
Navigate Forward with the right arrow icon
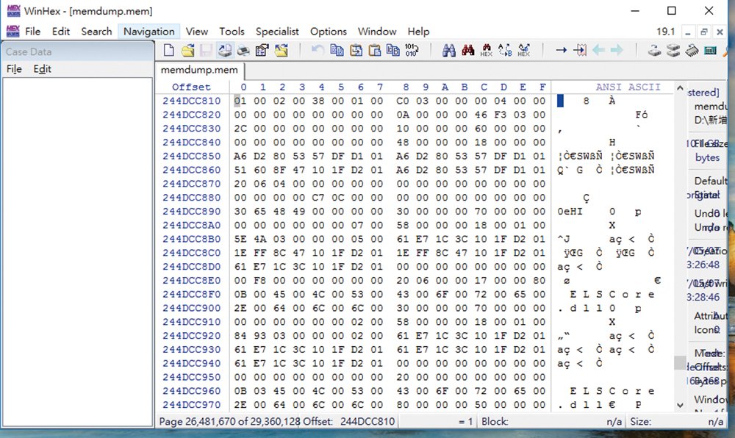click(x=617, y=50)
